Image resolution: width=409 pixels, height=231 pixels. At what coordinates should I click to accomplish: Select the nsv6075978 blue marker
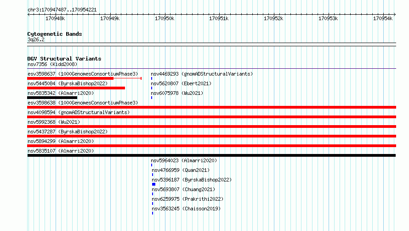pos(152,98)
